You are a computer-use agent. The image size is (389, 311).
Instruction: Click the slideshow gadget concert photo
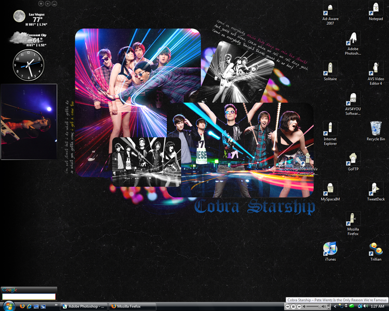(x=29, y=121)
